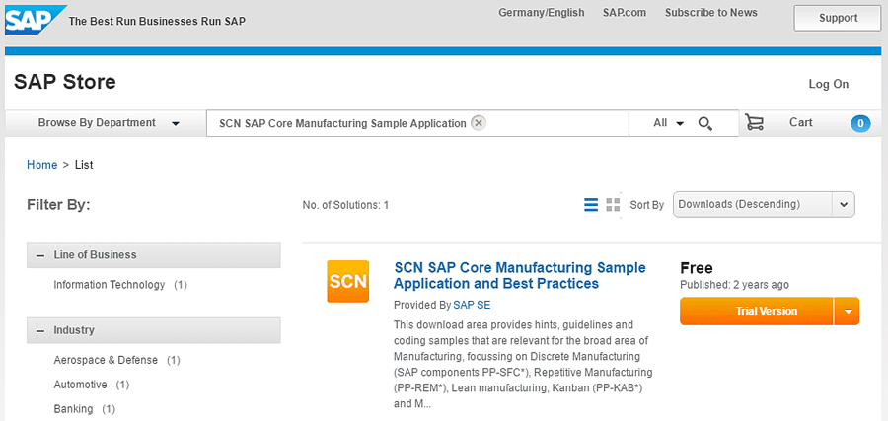Go to Home breadcrumb link
Viewport: 888px width, 421px height.
41,165
